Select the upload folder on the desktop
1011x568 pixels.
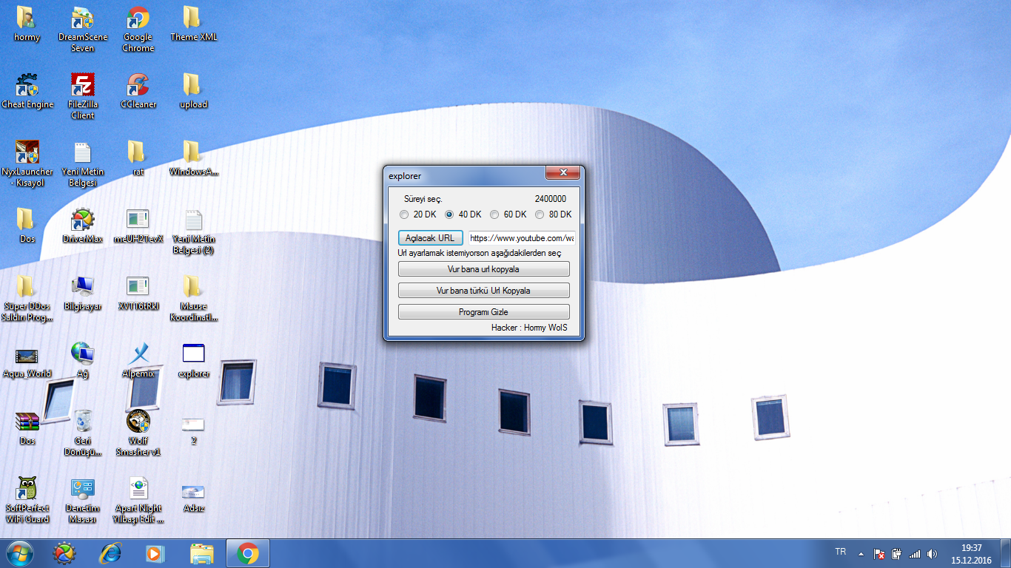[x=193, y=92]
